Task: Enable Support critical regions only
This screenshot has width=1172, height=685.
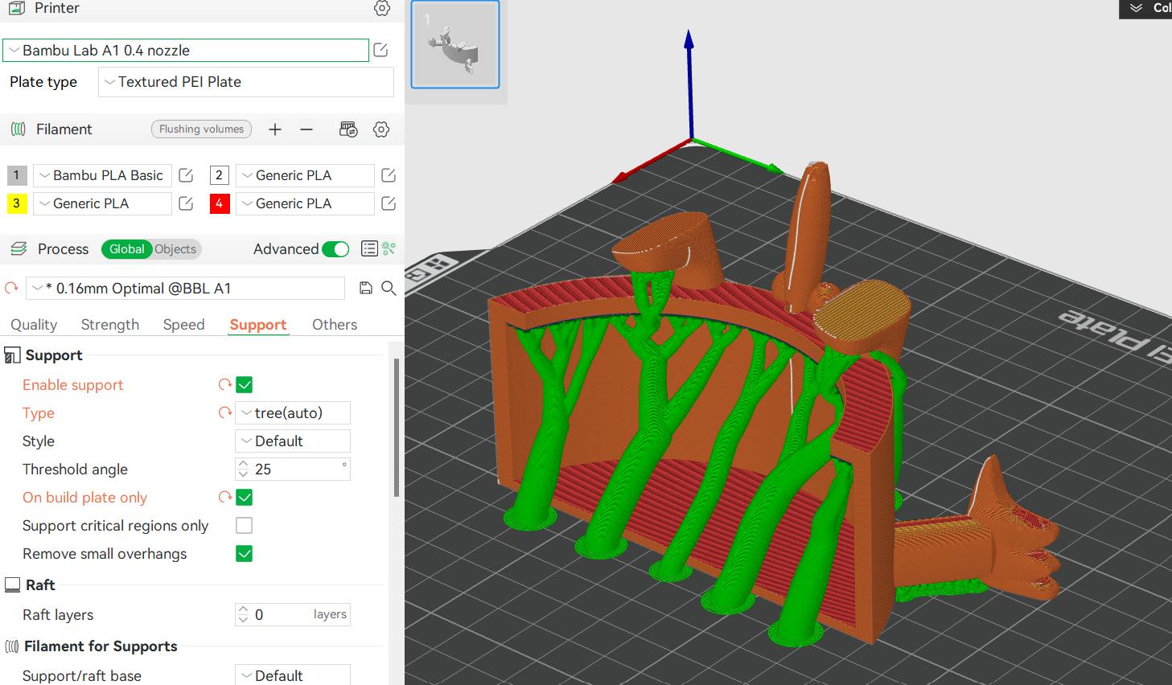Action: pyautogui.click(x=245, y=526)
